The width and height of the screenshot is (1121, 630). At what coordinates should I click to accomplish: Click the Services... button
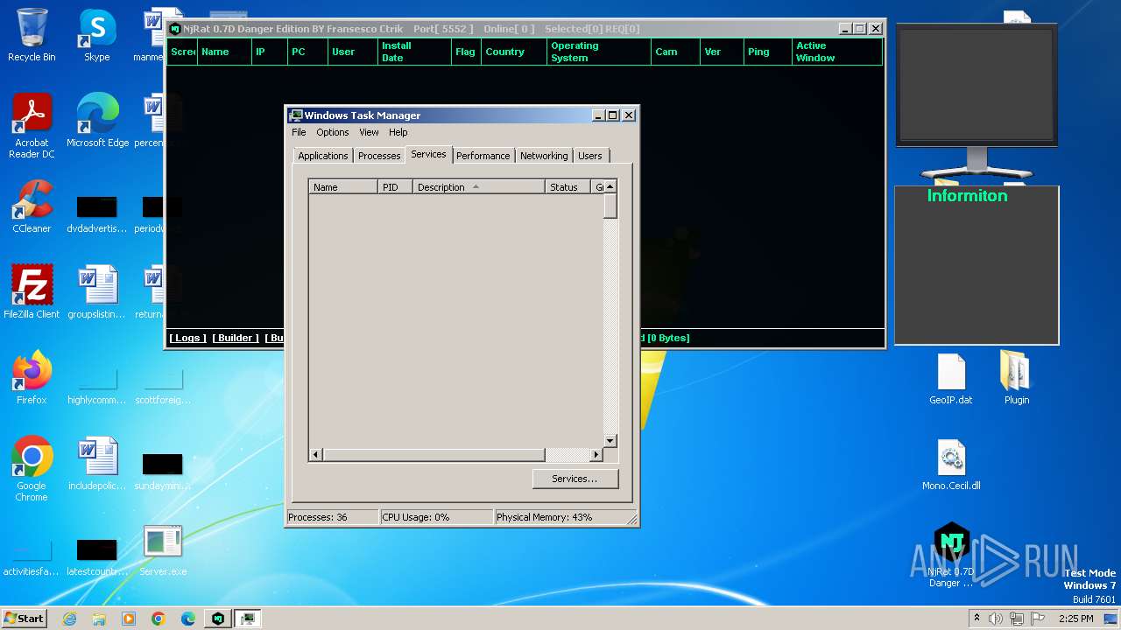pos(575,479)
